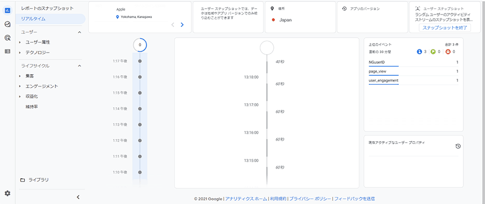Collapse the ライフサイクル section
The height and width of the screenshot is (204, 485).
coord(80,66)
